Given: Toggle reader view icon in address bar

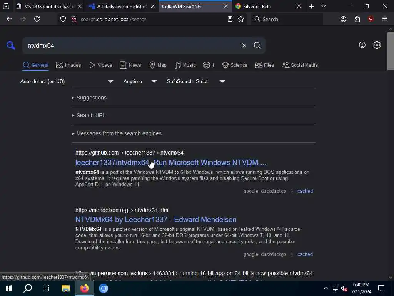Looking at the screenshot, I should click(230, 19).
